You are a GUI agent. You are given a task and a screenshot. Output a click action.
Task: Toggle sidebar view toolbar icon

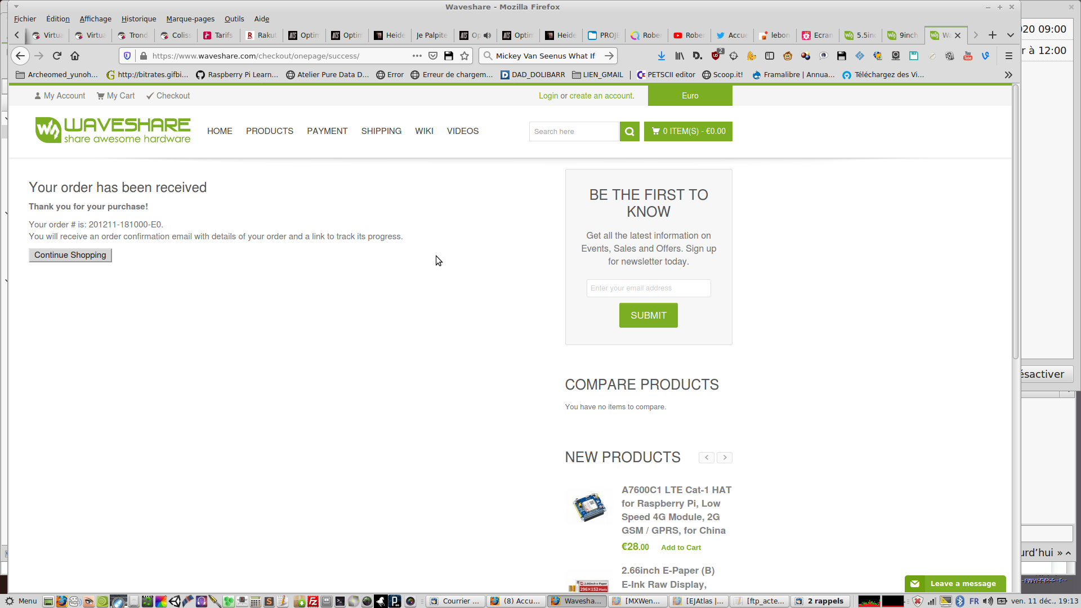[770, 56]
